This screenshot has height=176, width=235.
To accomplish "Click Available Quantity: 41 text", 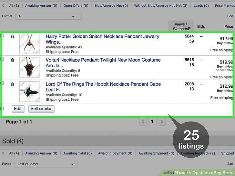I will (64, 47).
